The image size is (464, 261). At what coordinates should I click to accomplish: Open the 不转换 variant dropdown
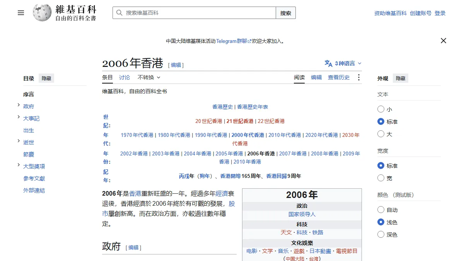pos(149,77)
